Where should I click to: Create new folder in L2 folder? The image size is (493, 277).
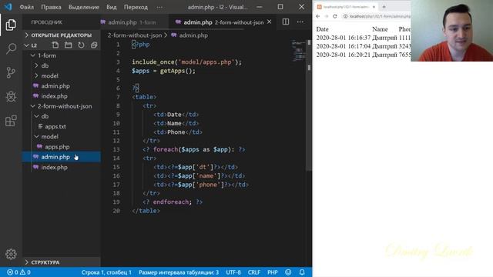point(69,45)
